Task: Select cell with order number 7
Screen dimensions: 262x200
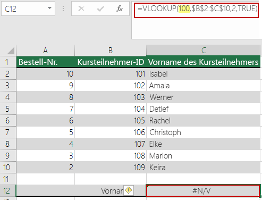Action: [x=46, y=109]
